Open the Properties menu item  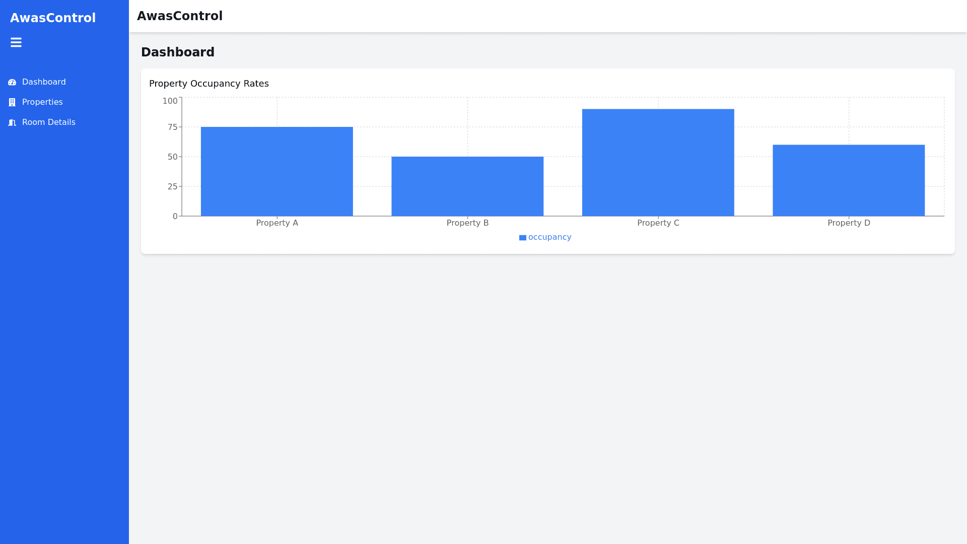42,102
